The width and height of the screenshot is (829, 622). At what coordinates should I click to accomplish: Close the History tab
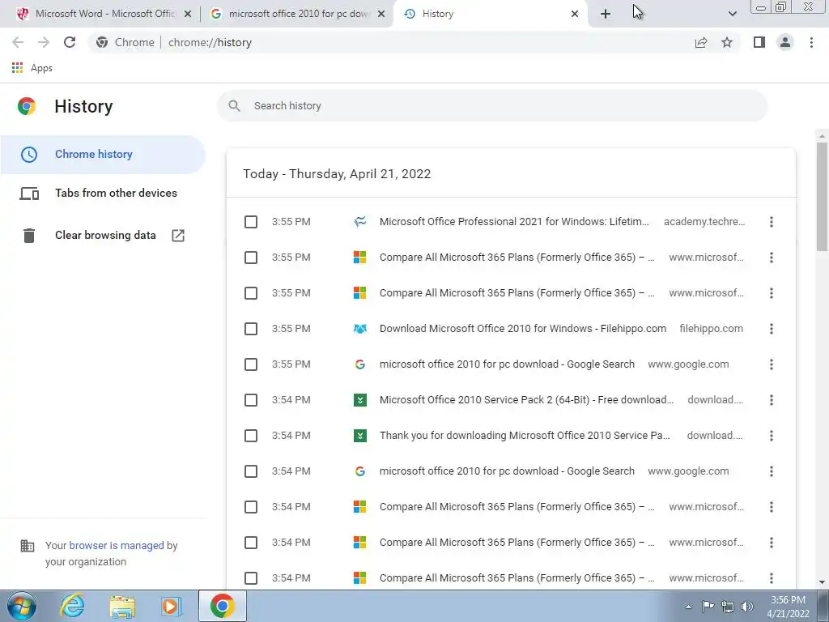[575, 15]
